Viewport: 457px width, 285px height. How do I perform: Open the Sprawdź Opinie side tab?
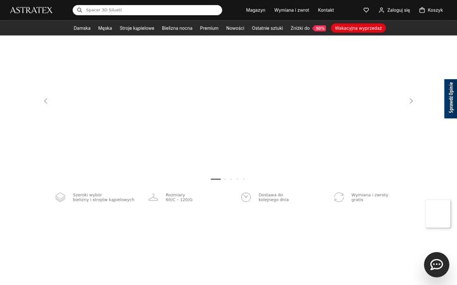click(451, 99)
